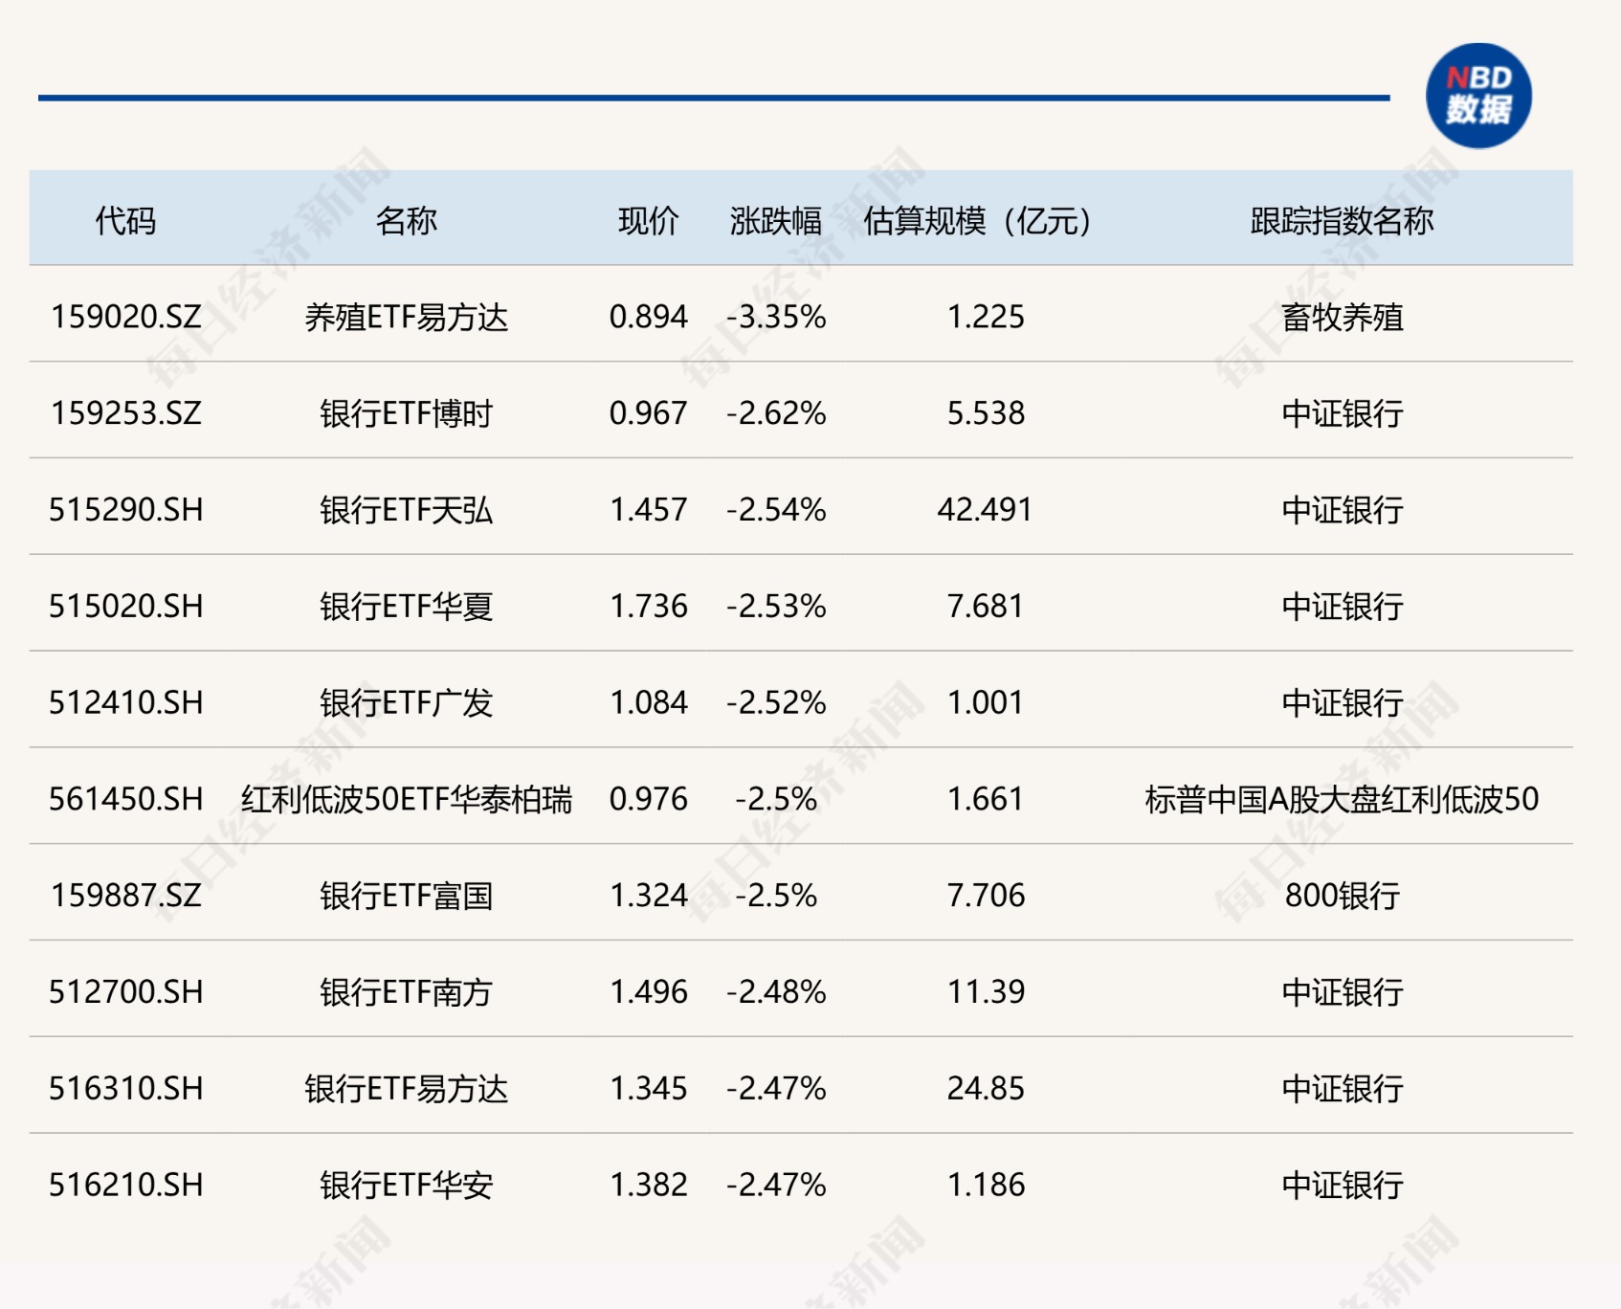Viewport: 1621px width, 1309px height.
Task: Select 银行ETF华夏 in the name column
Action: point(407,607)
